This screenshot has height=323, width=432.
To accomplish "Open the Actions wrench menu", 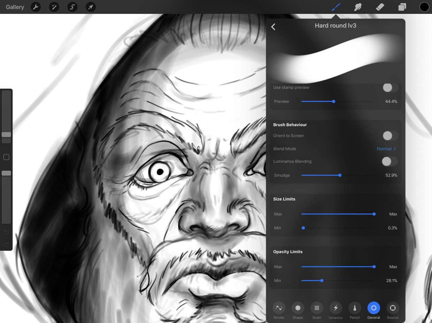I will click(x=36, y=7).
